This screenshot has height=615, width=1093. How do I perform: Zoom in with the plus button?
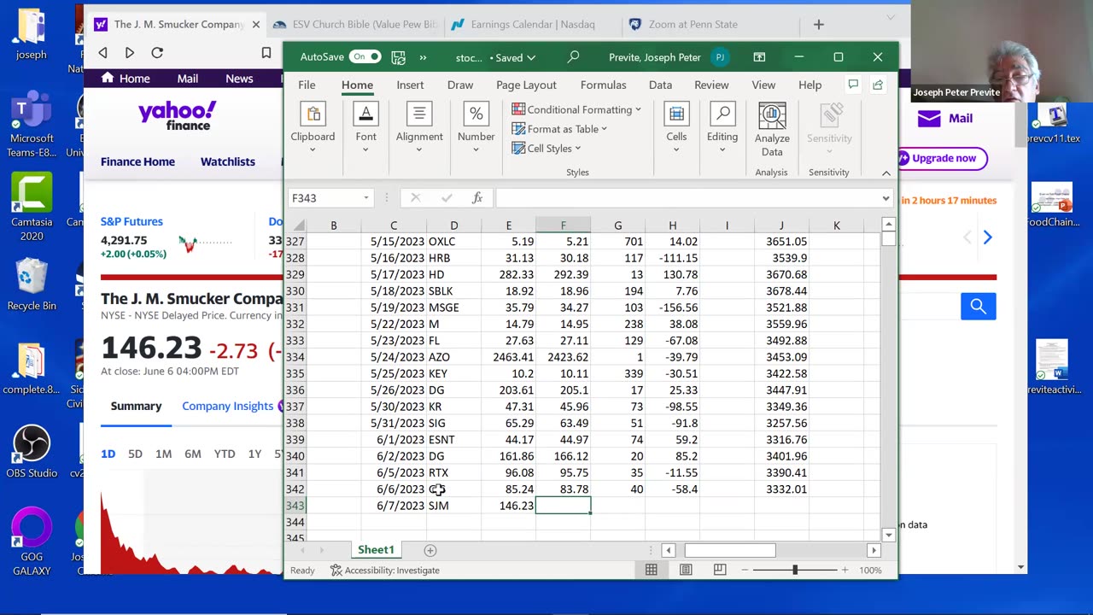coord(845,570)
